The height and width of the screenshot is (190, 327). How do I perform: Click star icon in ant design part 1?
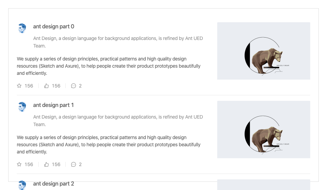pos(19,164)
